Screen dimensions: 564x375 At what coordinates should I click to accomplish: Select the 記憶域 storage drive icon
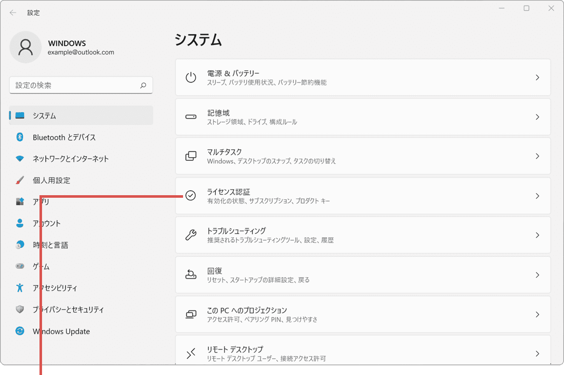pyautogui.click(x=191, y=117)
